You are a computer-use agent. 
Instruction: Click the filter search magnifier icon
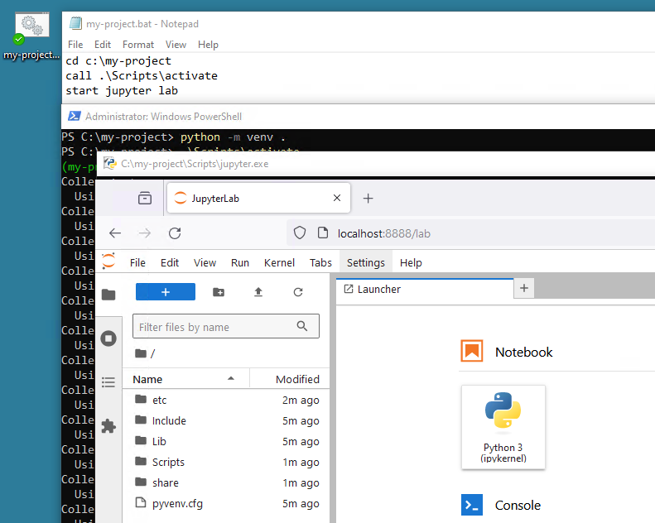click(302, 326)
